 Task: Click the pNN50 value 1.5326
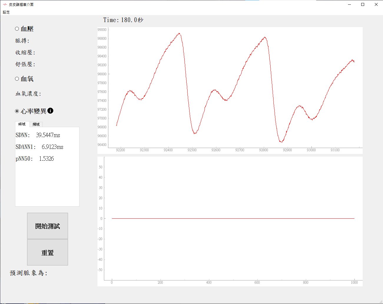point(47,159)
